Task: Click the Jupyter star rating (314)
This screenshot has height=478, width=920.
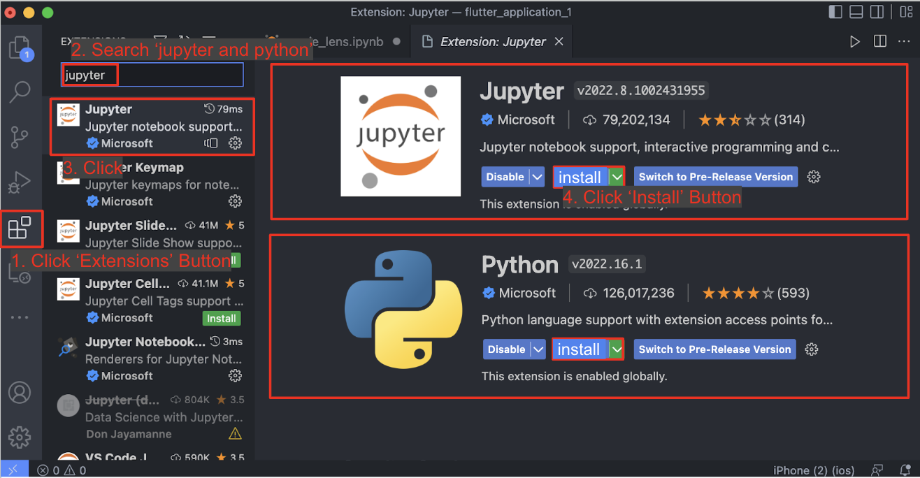Action: pos(752,119)
